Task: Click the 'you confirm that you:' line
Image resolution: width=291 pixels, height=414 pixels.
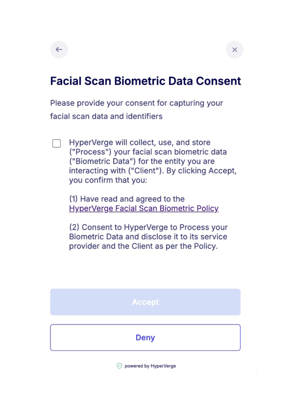Action: point(108,180)
